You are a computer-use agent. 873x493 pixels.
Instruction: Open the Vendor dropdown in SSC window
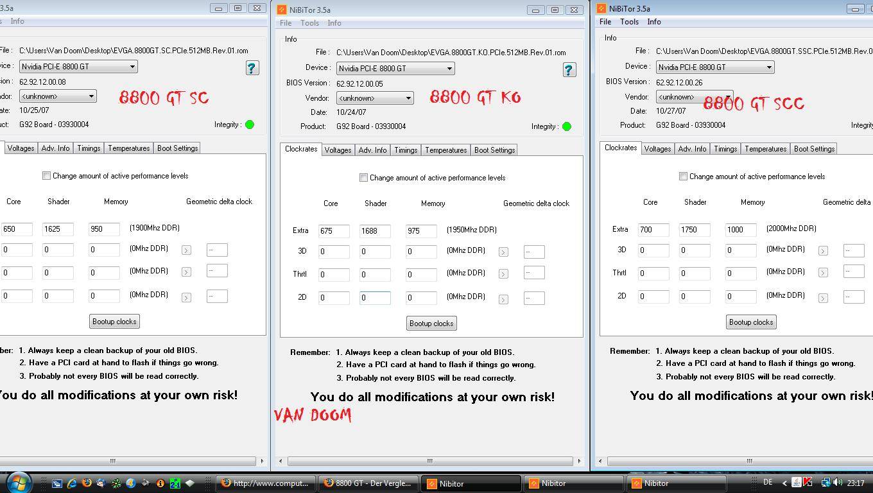(x=695, y=97)
